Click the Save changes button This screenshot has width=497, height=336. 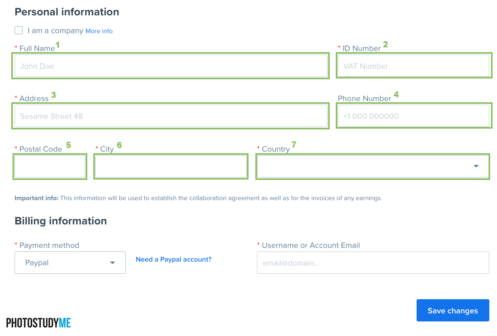click(x=453, y=311)
